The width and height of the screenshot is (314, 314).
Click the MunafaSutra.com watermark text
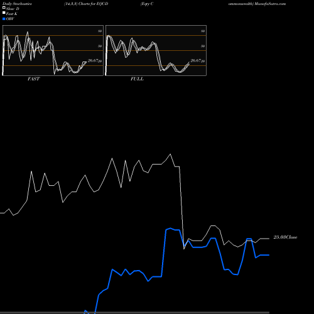click(x=270, y=4)
